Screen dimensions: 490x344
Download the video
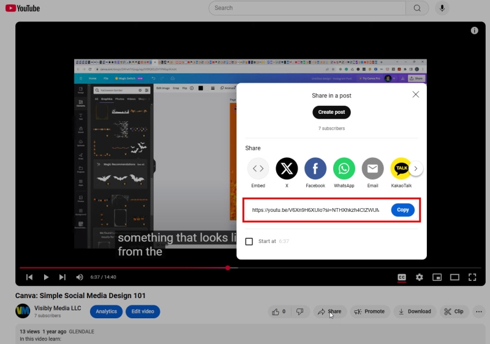click(x=415, y=312)
